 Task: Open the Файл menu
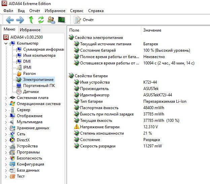[x=8, y=11]
